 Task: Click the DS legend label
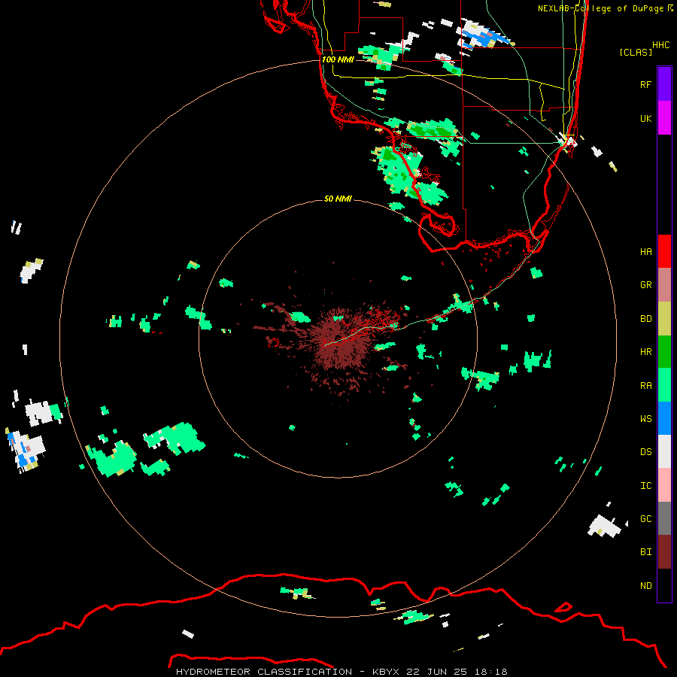tap(645, 452)
